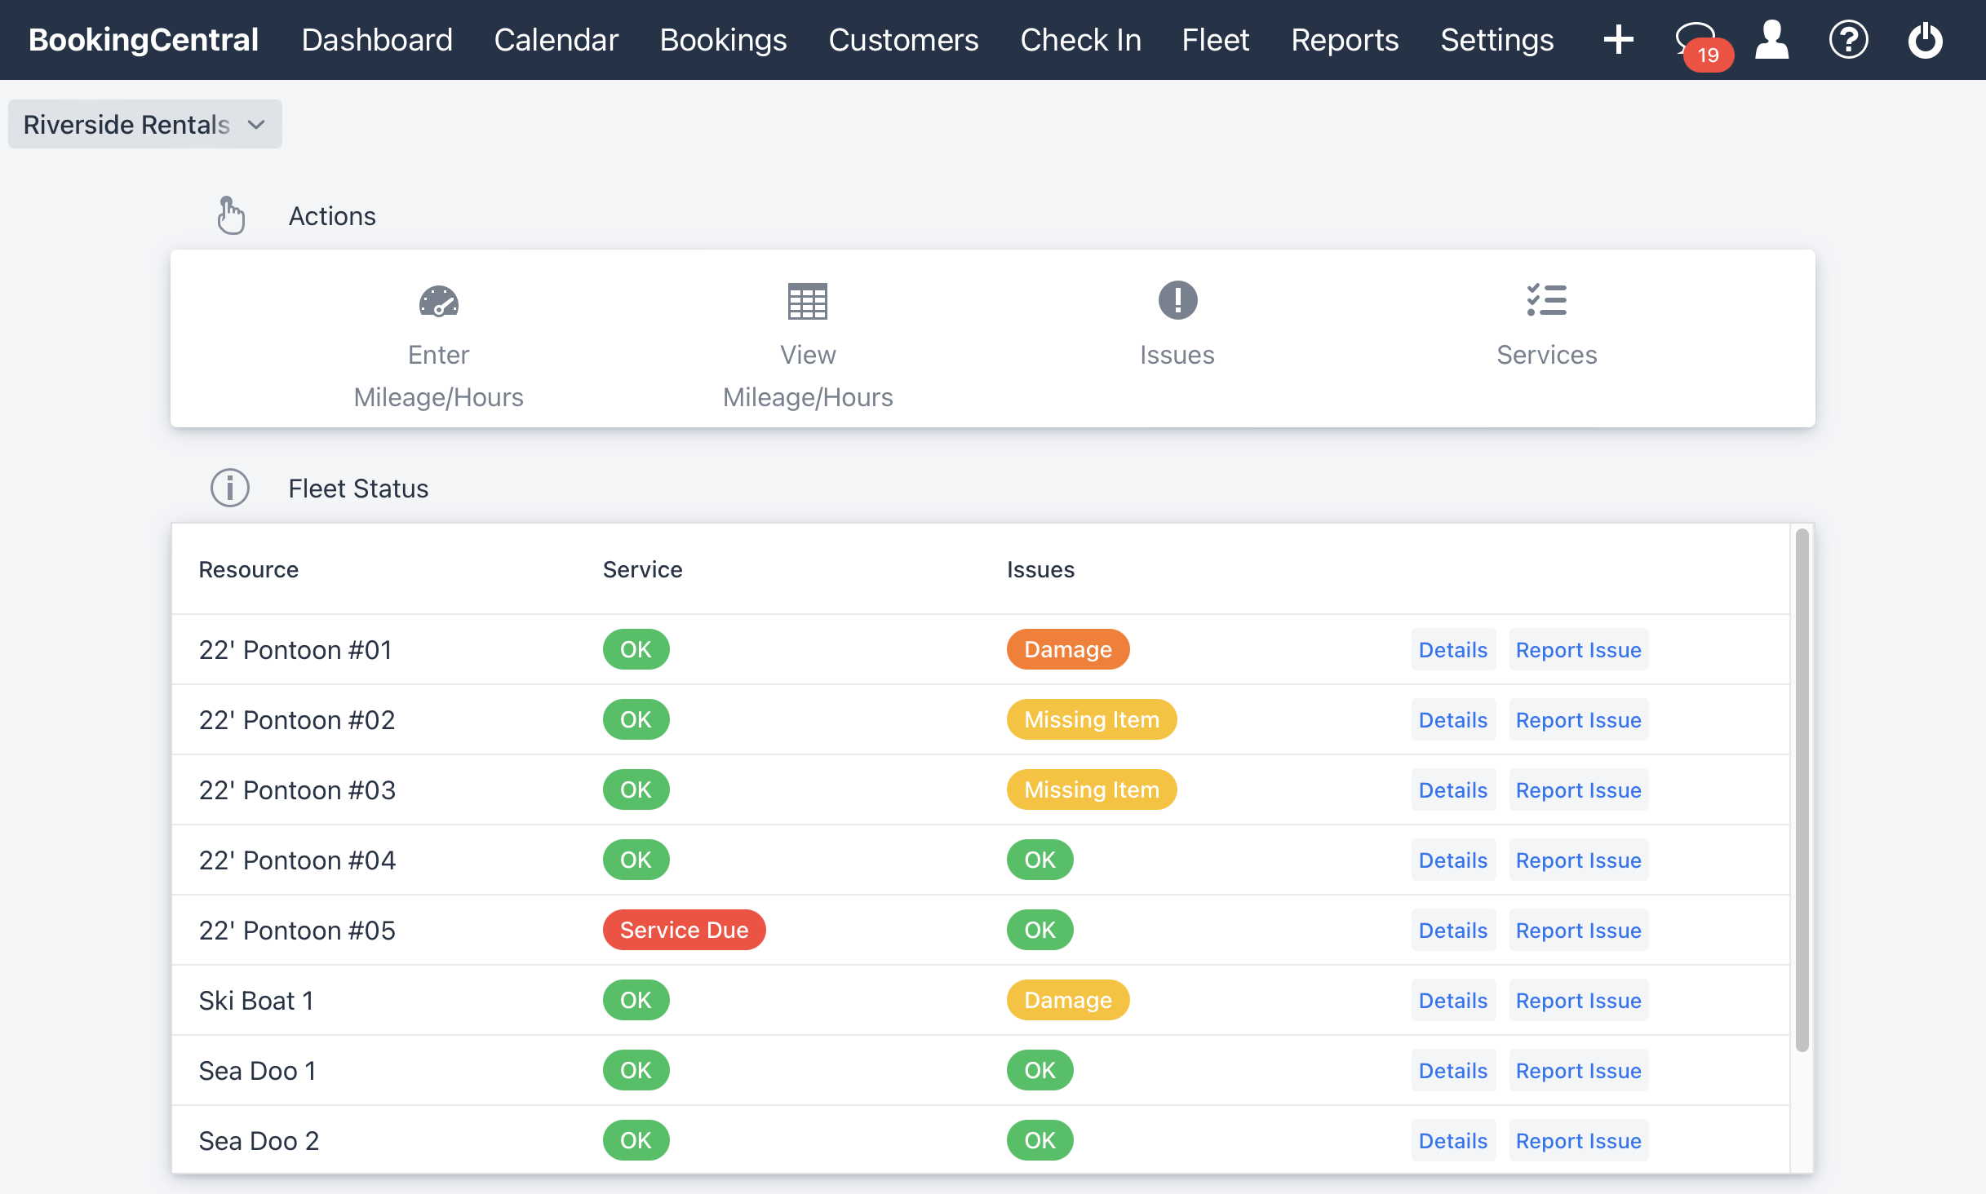Click the yellow Damage badge for Ski Boat 1

(1068, 1000)
